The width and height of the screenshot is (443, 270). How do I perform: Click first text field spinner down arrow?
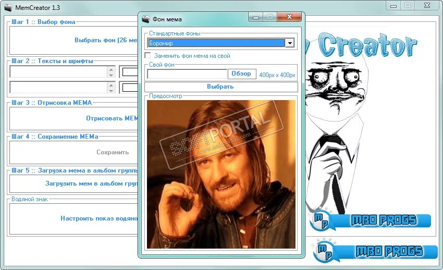click(112, 75)
